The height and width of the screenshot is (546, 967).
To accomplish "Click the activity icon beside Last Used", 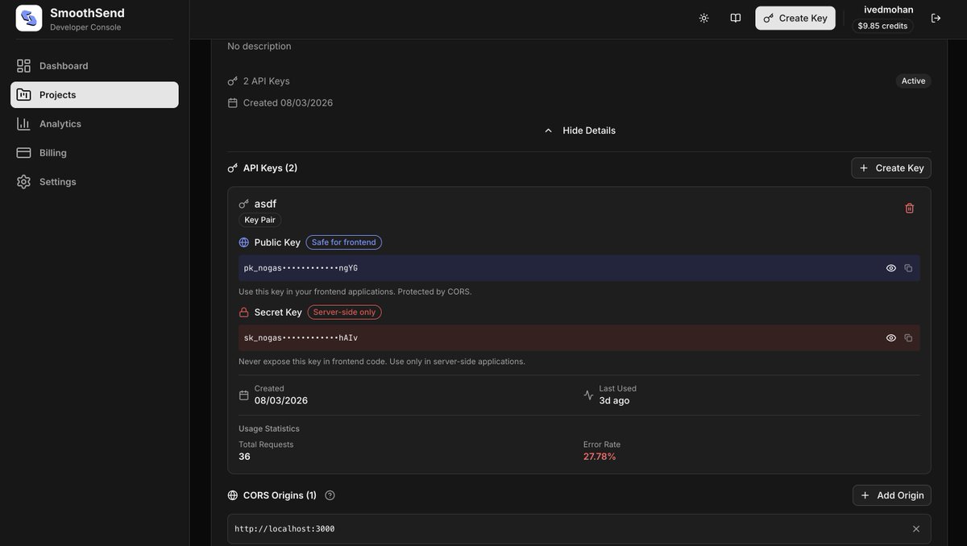I will (588, 395).
